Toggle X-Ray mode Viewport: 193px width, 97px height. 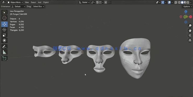tap(176, 2)
